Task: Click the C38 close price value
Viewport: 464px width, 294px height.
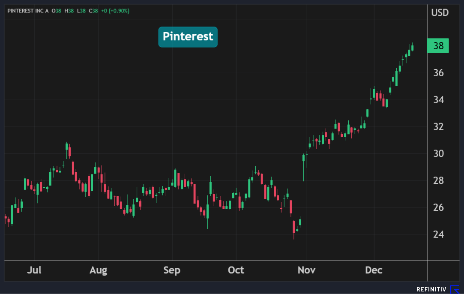Action: [93, 11]
